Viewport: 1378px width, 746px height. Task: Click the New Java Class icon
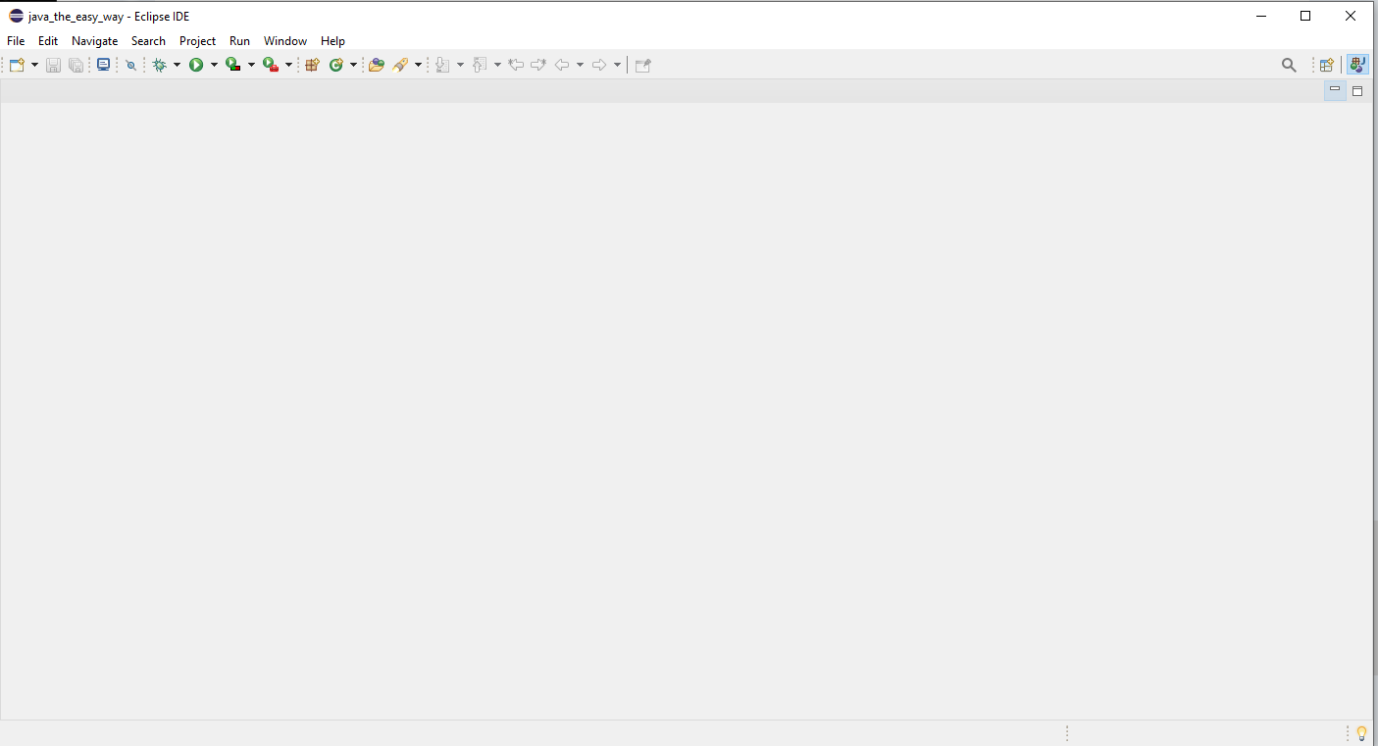coord(336,65)
